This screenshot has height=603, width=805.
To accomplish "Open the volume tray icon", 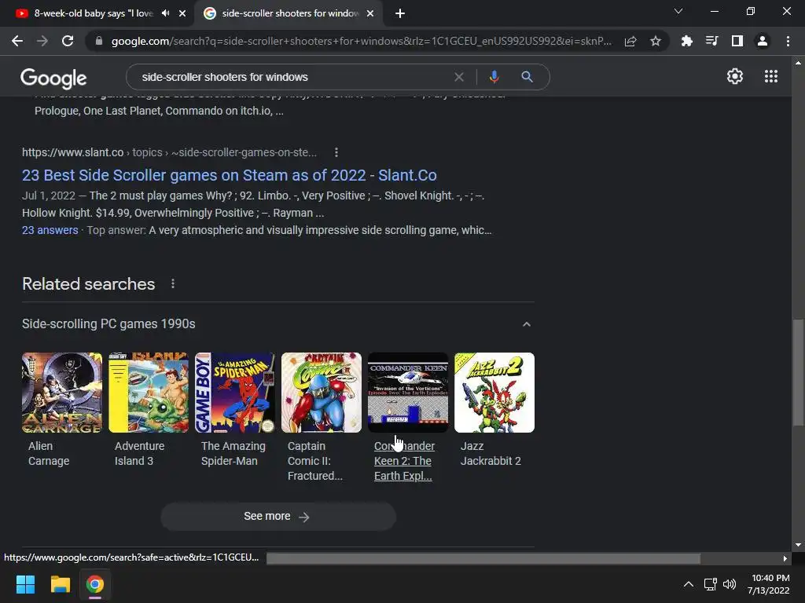I will (729, 584).
